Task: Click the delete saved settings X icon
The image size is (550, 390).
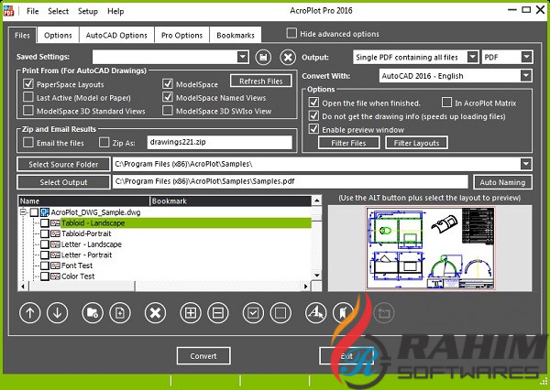Action: point(288,57)
